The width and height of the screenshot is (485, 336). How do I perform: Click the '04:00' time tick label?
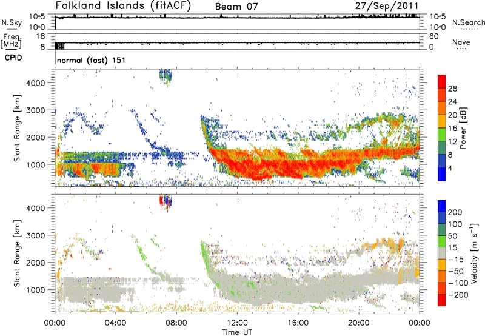click(x=115, y=323)
